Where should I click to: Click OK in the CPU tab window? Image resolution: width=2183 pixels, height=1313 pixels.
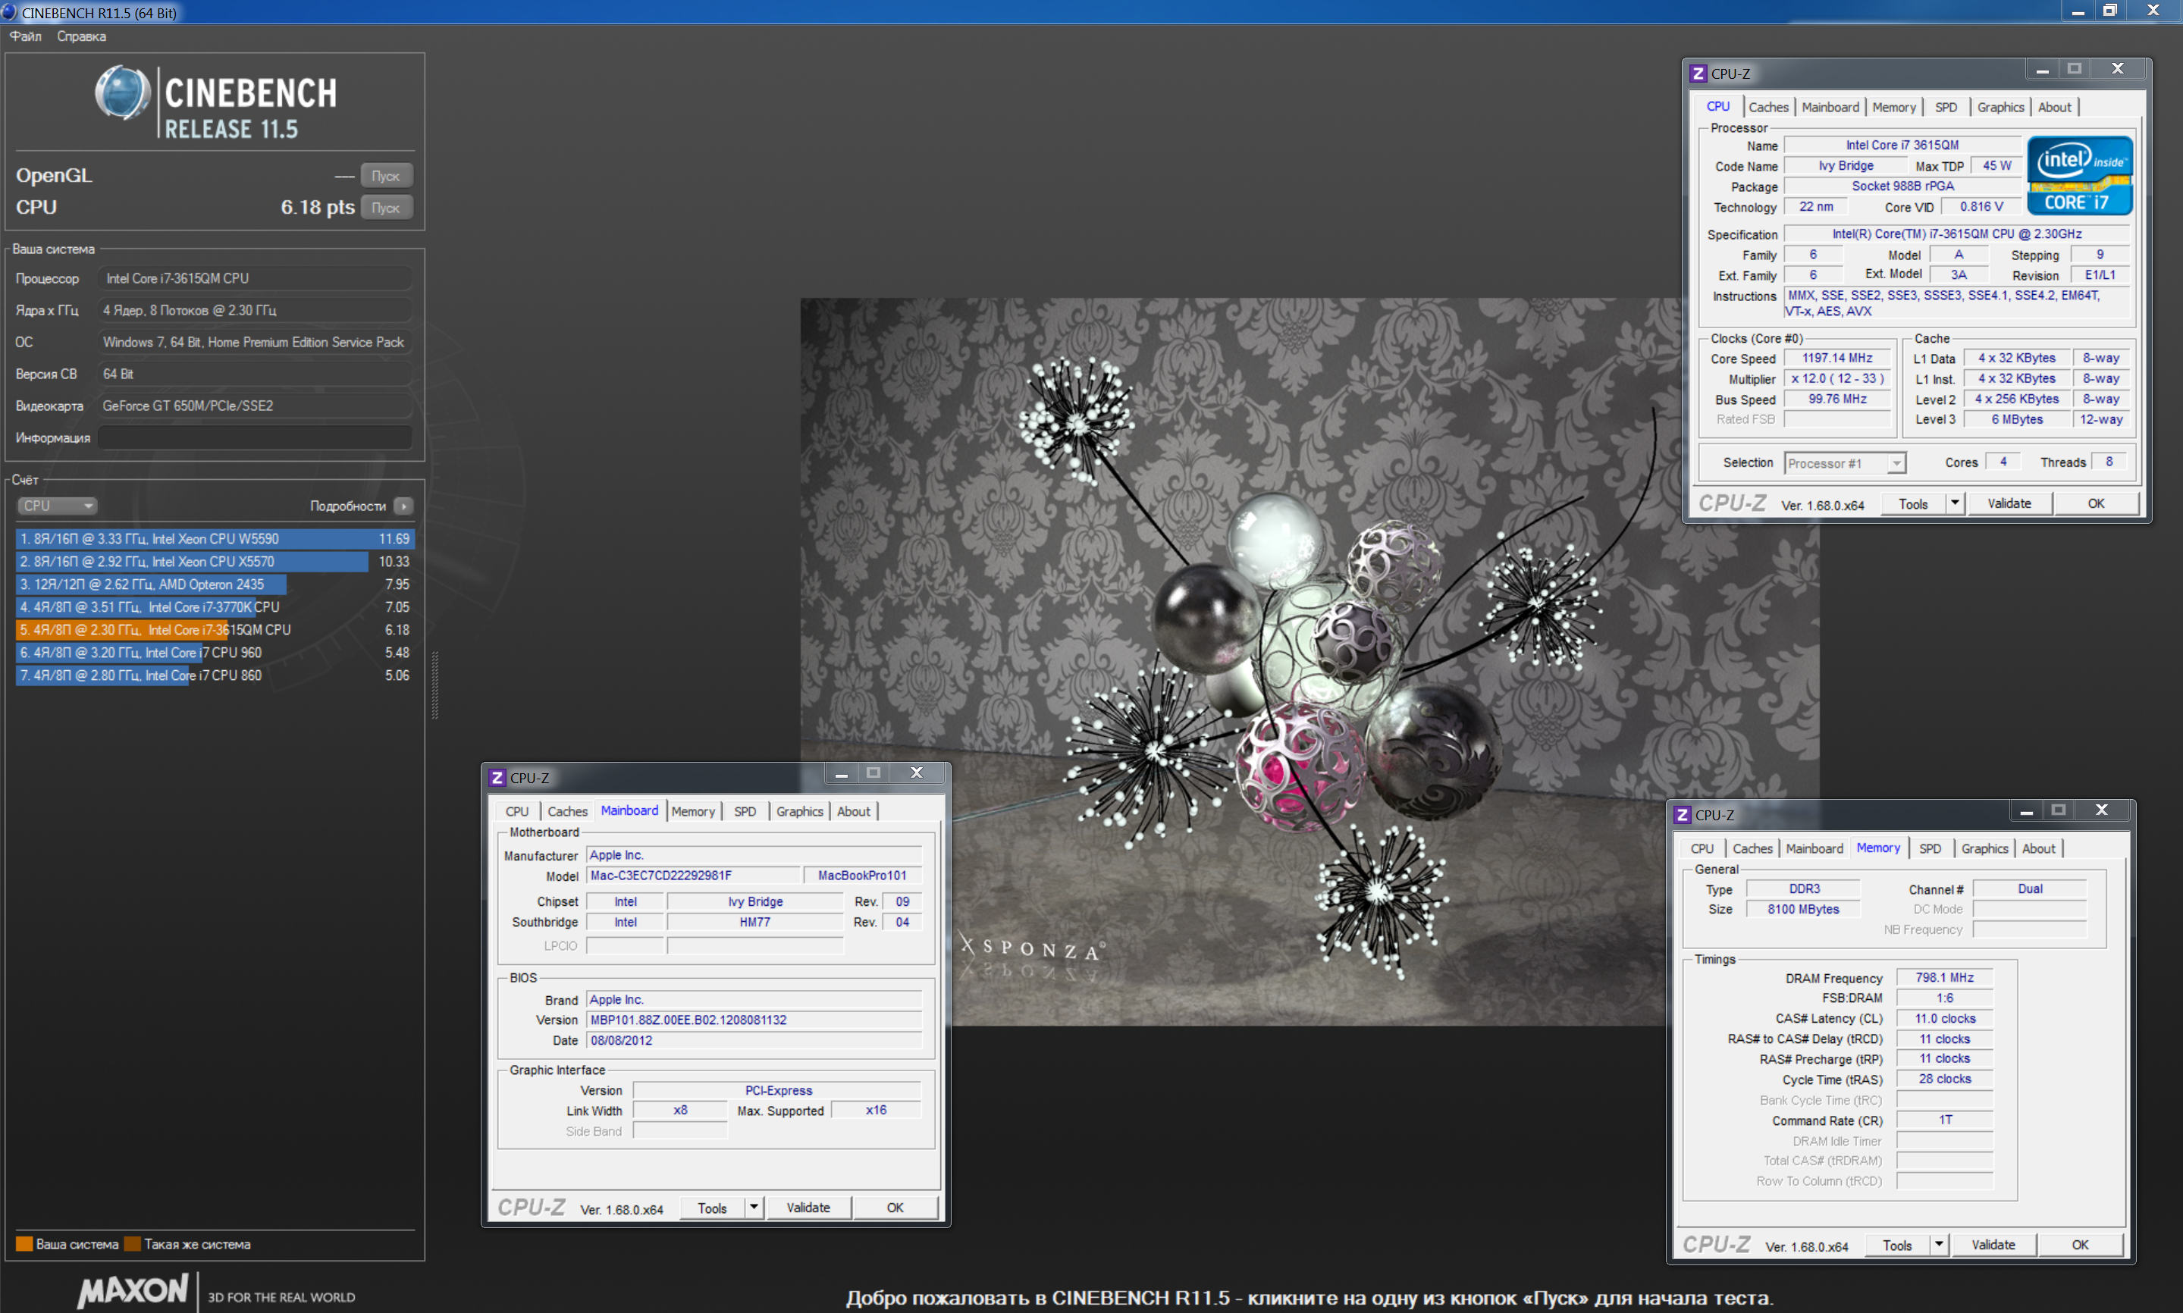[x=2095, y=503]
